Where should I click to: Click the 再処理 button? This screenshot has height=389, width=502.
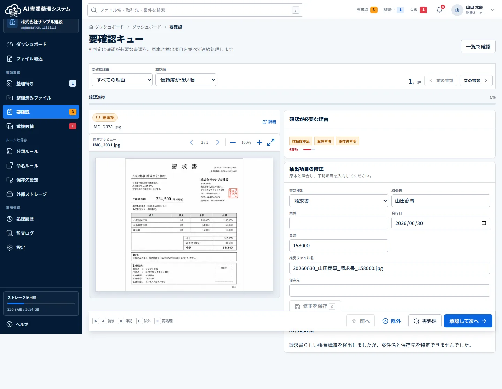coord(425,321)
